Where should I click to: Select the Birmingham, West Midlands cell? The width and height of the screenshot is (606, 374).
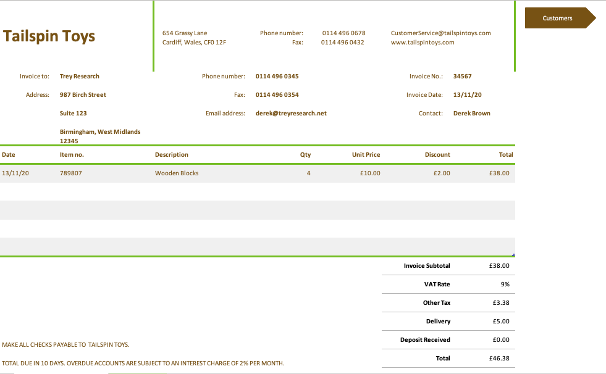click(x=100, y=132)
